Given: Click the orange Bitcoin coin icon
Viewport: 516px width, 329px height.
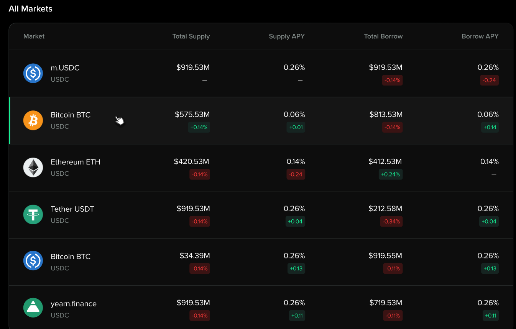Looking at the screenshot, I should [x=33, y=120].
